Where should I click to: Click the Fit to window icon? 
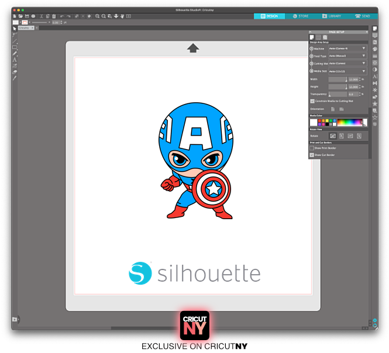(x=129, y=16)
